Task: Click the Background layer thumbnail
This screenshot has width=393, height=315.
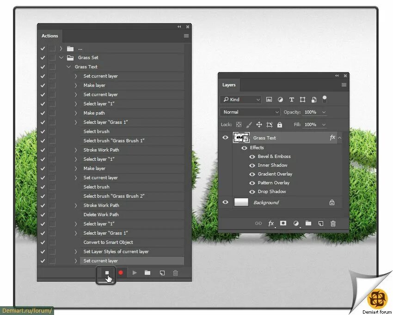Action: tap(241, 202)
